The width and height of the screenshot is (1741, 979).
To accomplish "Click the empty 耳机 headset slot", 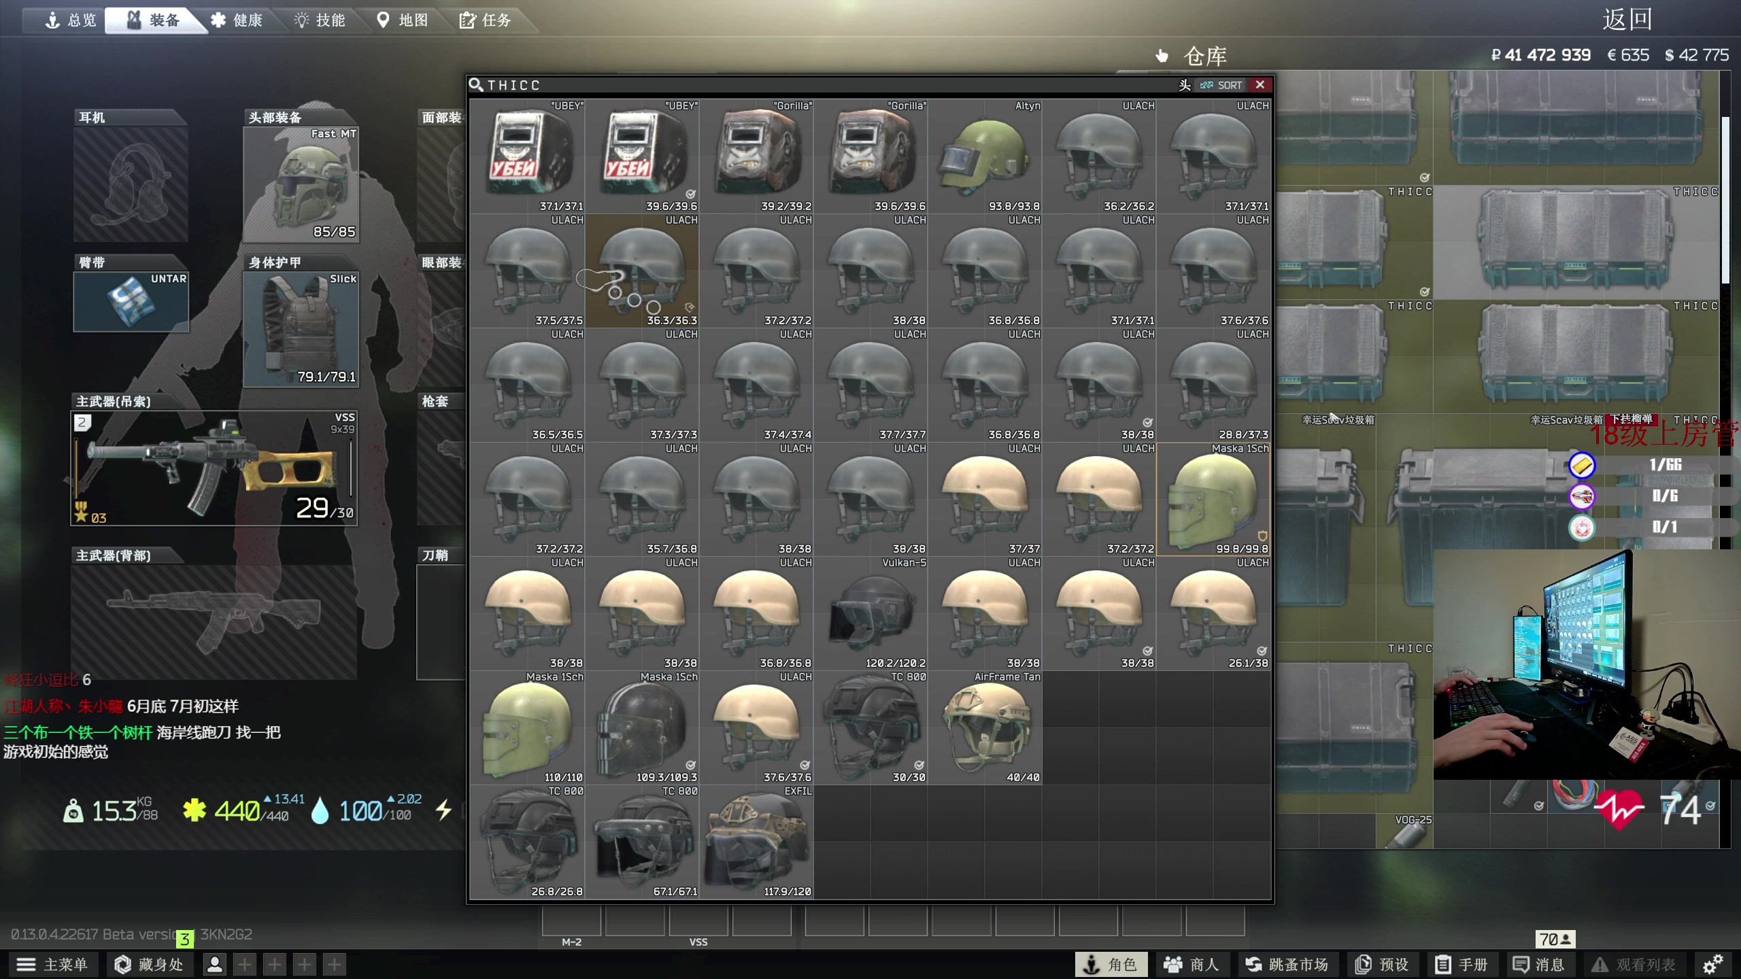I will point(131,184).
